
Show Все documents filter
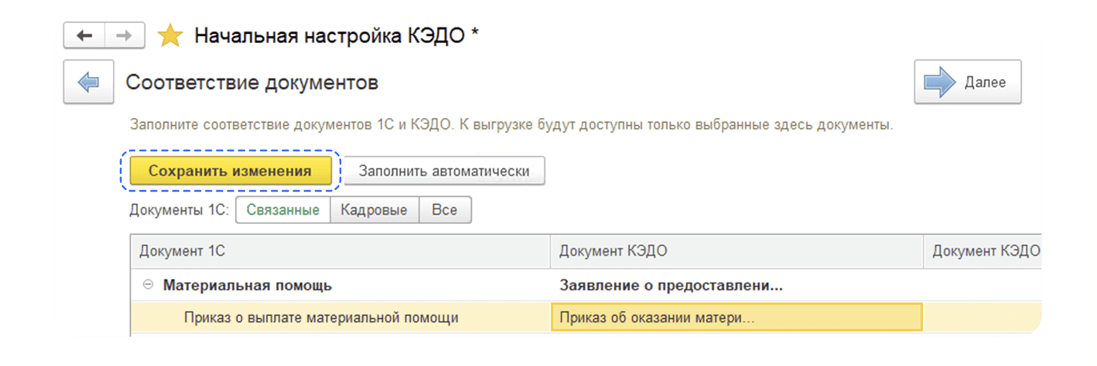pos(445,210)
